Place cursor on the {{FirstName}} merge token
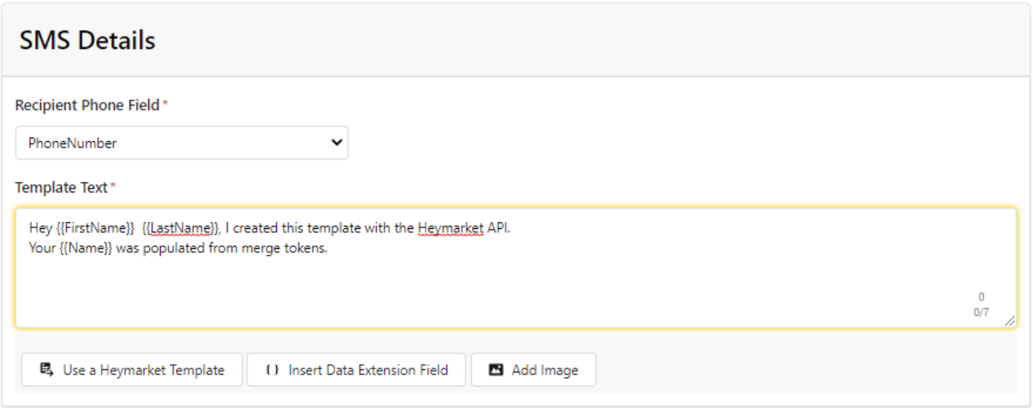 coord(96,229)
